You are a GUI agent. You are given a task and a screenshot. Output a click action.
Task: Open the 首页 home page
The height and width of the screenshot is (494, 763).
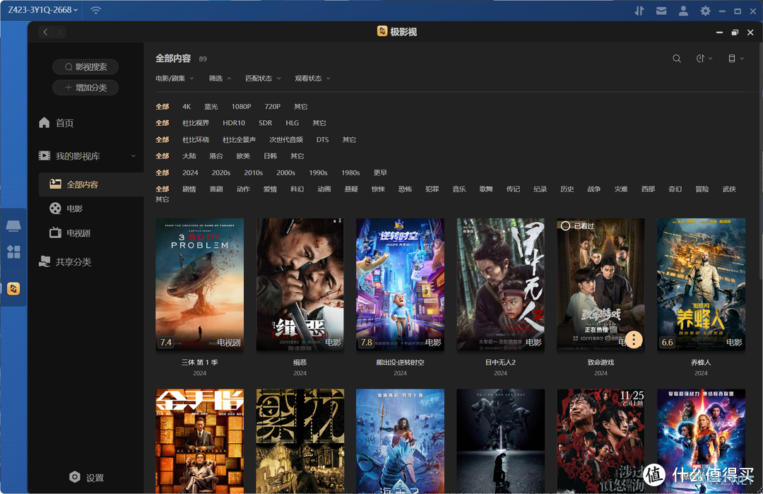[x=57, y=123]
